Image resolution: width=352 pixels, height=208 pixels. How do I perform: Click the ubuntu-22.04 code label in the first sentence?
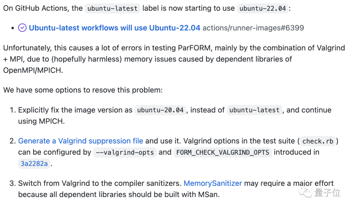tap(263, 8)
